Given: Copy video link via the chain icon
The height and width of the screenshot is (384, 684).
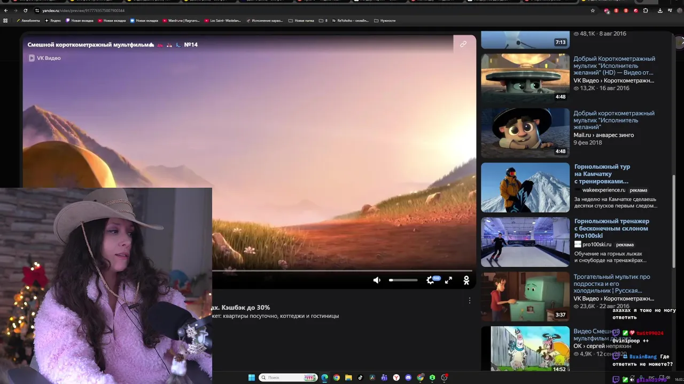Looking at the screenshot, I should pos(463,44).
